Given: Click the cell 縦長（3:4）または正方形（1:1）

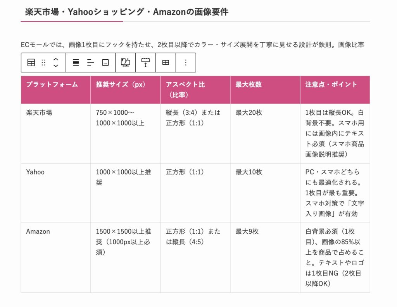Looking at the screenshot, I should click(195, 134).
